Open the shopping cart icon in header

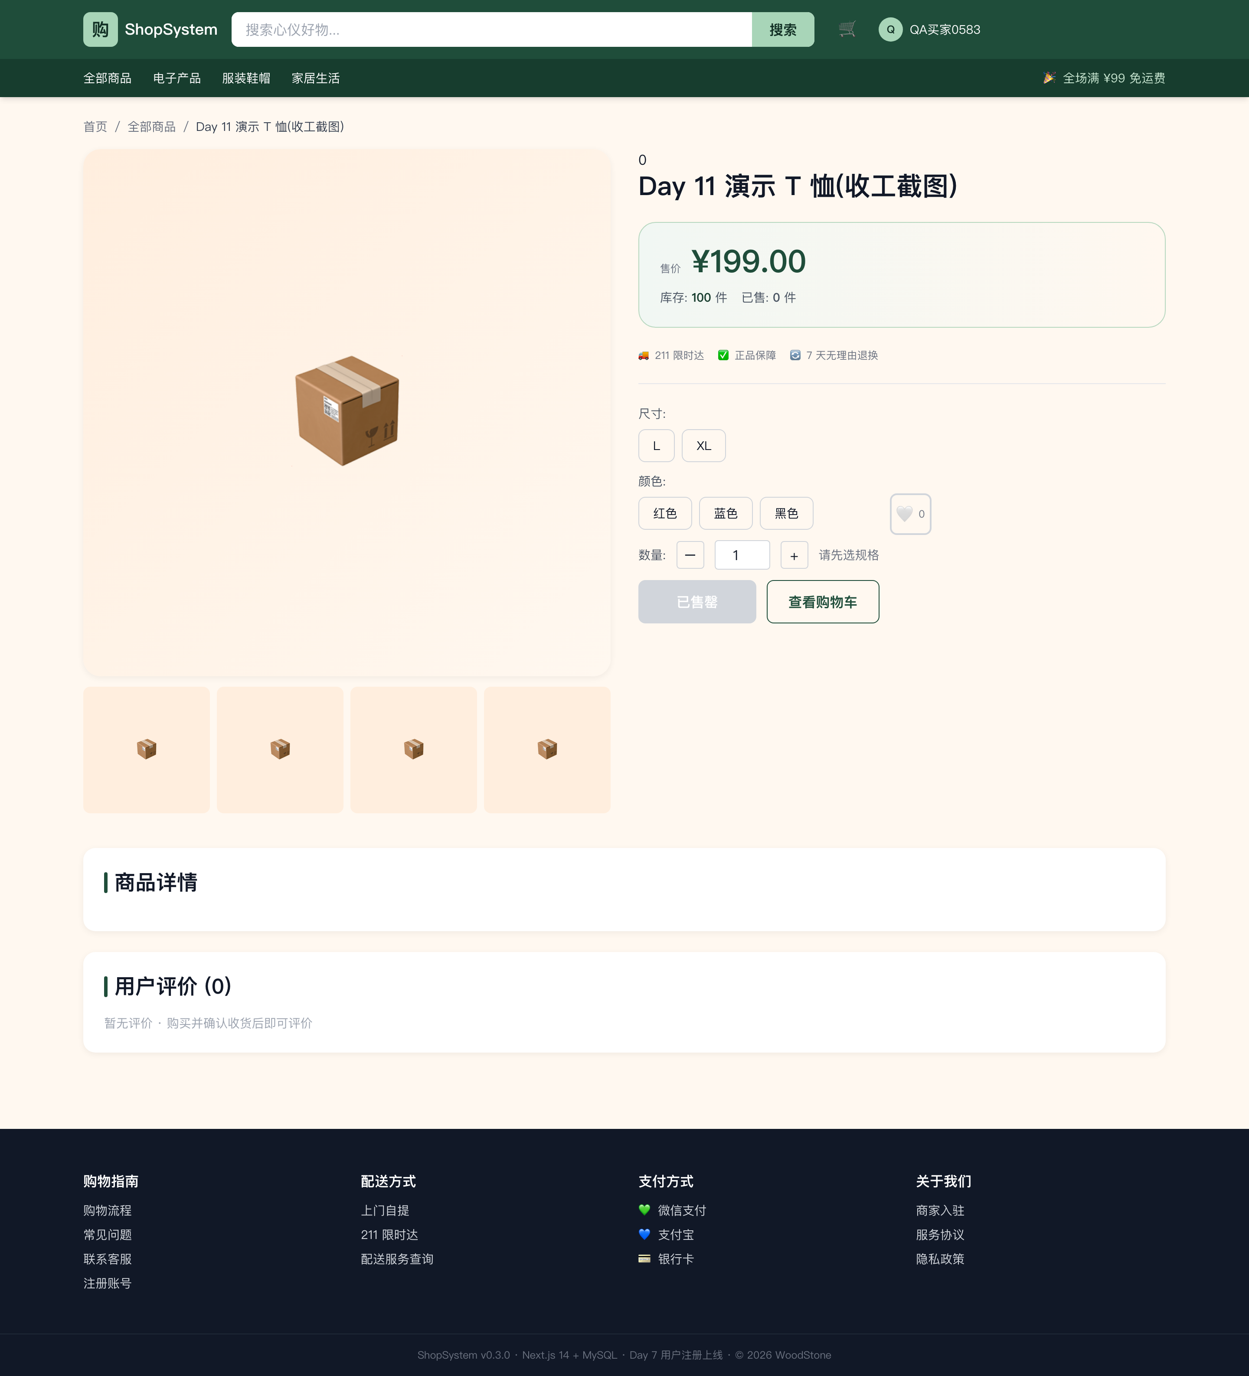[847, 29]
